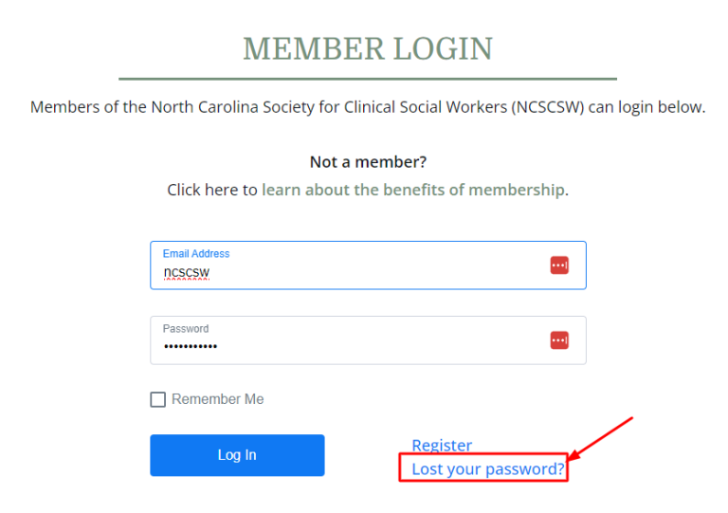Click the typed "ncscsw" text in email field
This screenshot has width=728, height=513.
tap(186, 273)
